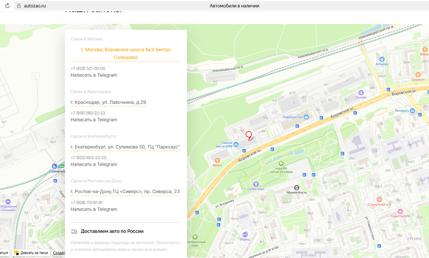Select the Центральный парк tree marker

[x=195, y=237]
